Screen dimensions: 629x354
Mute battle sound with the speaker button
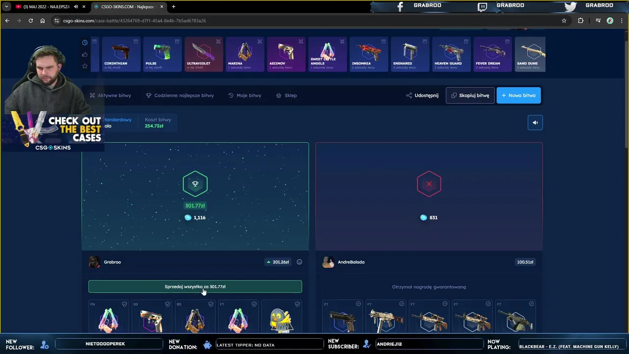click(x=535, y=123)
